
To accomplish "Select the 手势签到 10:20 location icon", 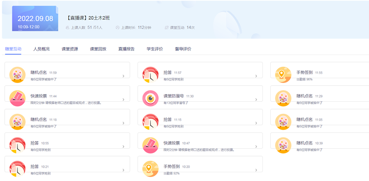I will point(150,169).
